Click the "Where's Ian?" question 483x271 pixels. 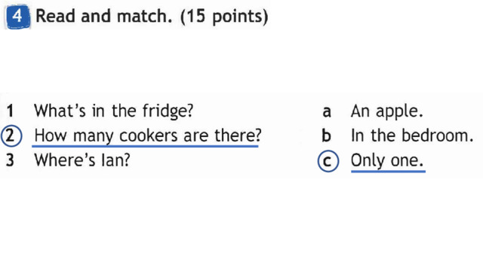click(x=82, y=160)
